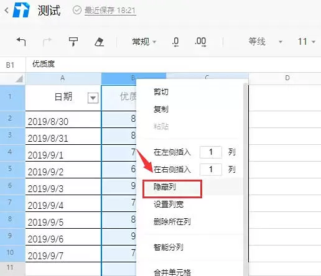321x276 pixels.
Task: Click cell containing 2019/8/31
Action: pos(63,136)
